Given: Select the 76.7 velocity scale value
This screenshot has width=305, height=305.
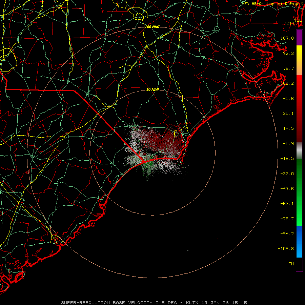Looking at the screenshot, I should (288, 68).
